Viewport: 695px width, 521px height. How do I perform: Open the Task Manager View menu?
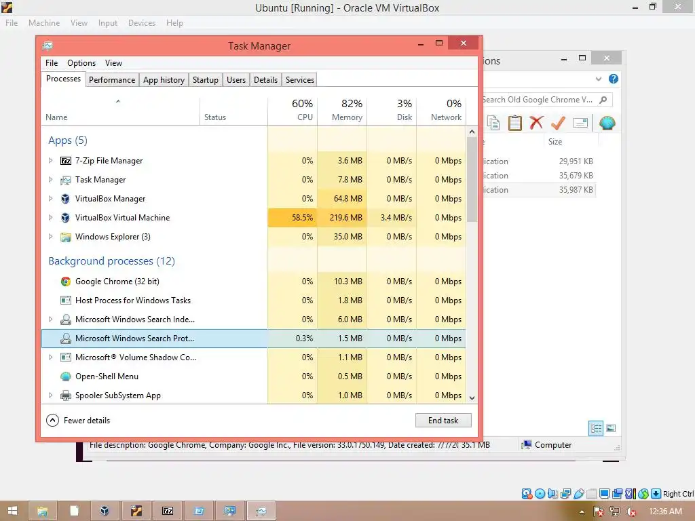[113, 63]
